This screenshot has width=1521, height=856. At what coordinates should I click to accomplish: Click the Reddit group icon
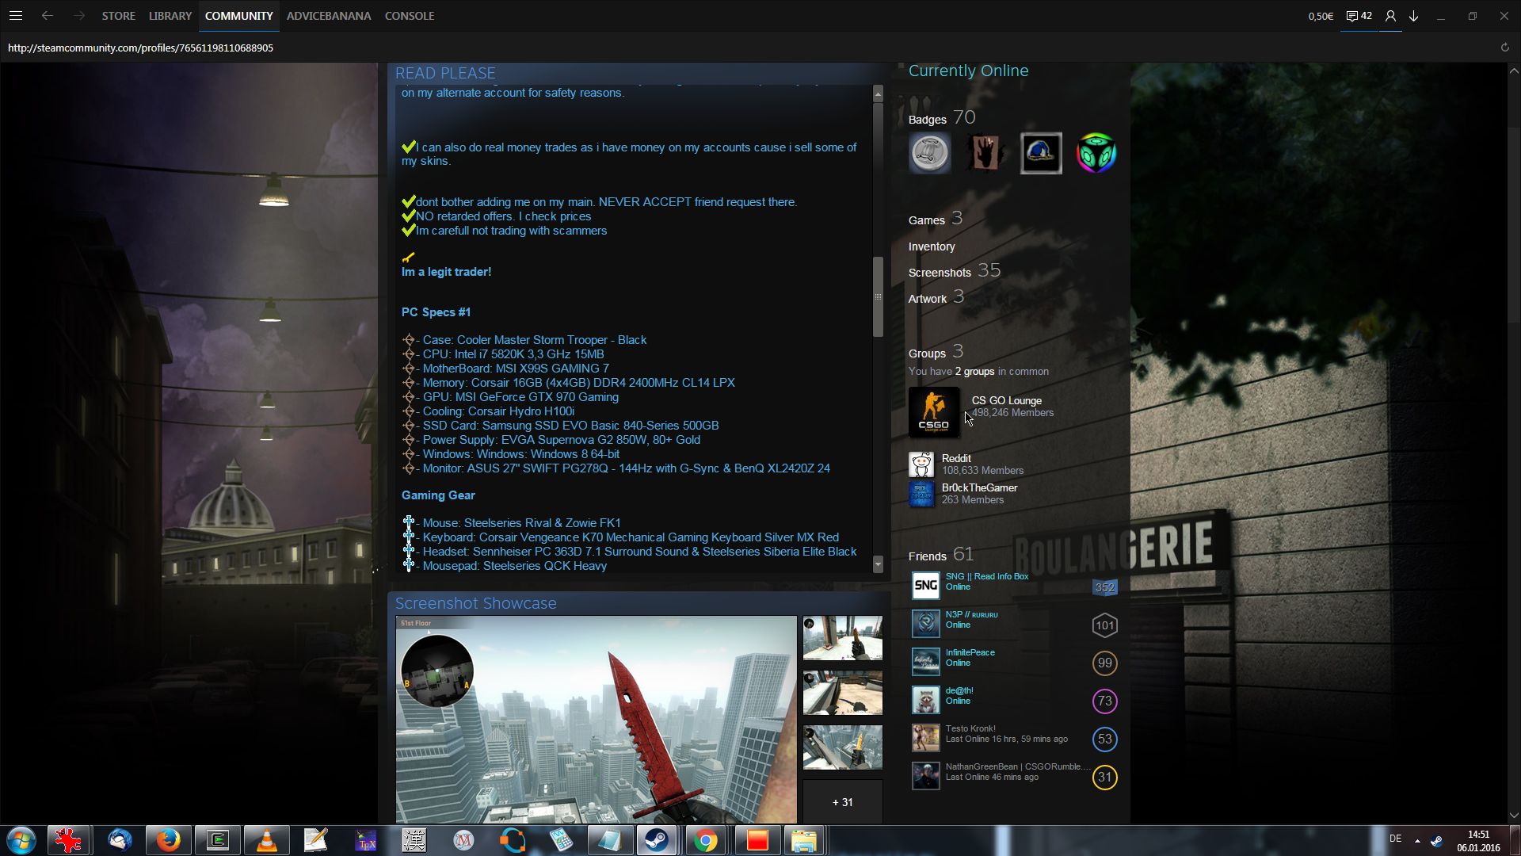coord(921,464)
